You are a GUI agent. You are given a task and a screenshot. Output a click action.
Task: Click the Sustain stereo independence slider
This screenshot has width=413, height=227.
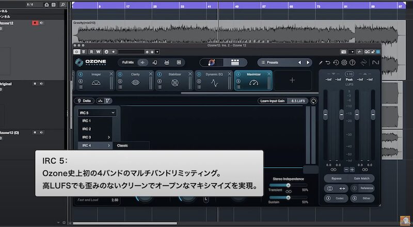point(288,198)
